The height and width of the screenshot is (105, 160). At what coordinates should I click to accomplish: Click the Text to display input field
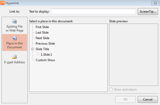93,12
